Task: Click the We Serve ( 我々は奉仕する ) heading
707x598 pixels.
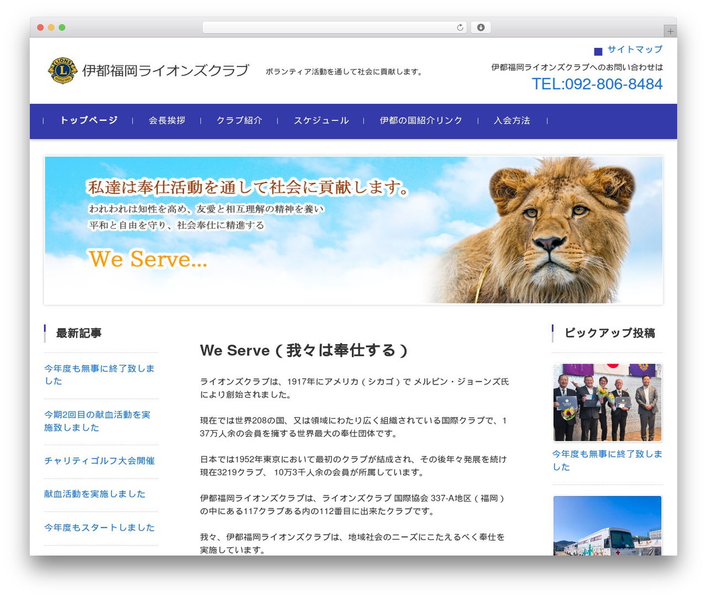Action: (x=304, y=350)
